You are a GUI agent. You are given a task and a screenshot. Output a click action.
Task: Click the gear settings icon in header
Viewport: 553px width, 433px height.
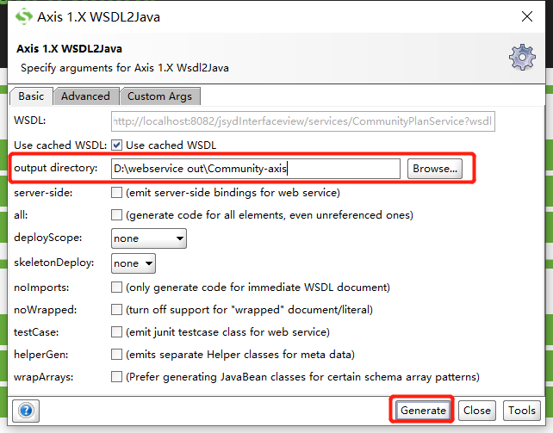point(522,57)
